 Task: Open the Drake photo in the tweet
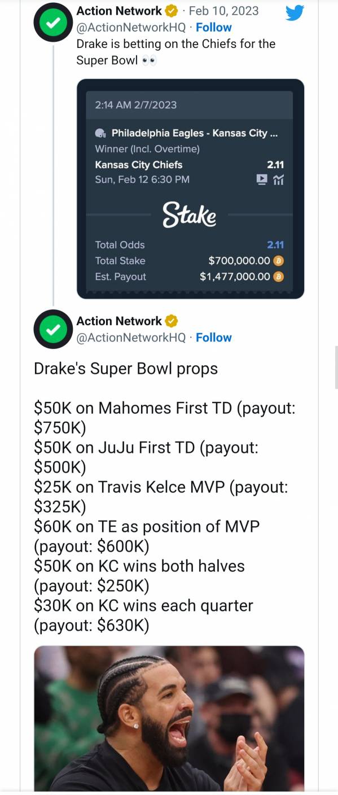[x=169, y=718]
